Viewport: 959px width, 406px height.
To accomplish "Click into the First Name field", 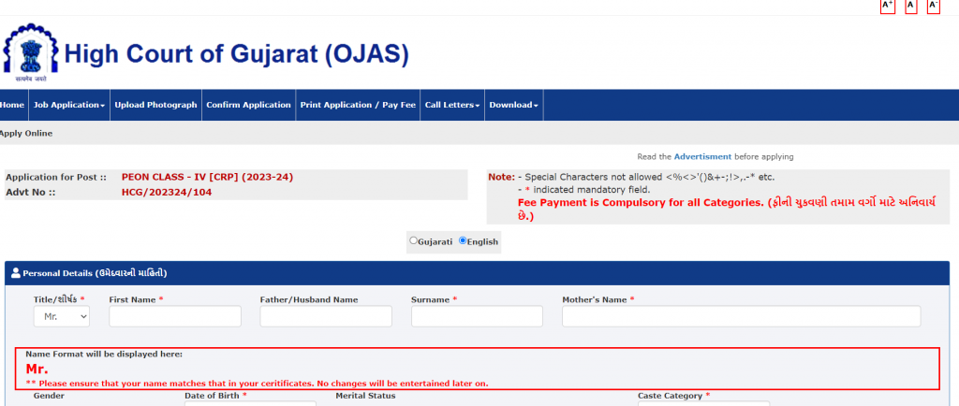I will pyautogui.click(x=175, y=316).
